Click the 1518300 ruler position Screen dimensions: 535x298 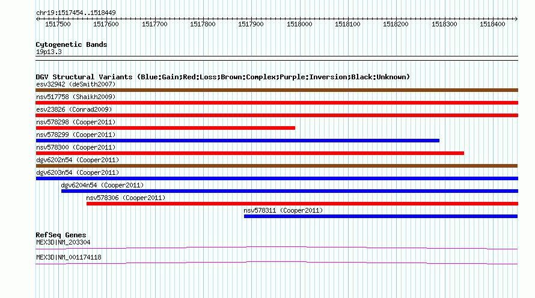pos(444,24)
